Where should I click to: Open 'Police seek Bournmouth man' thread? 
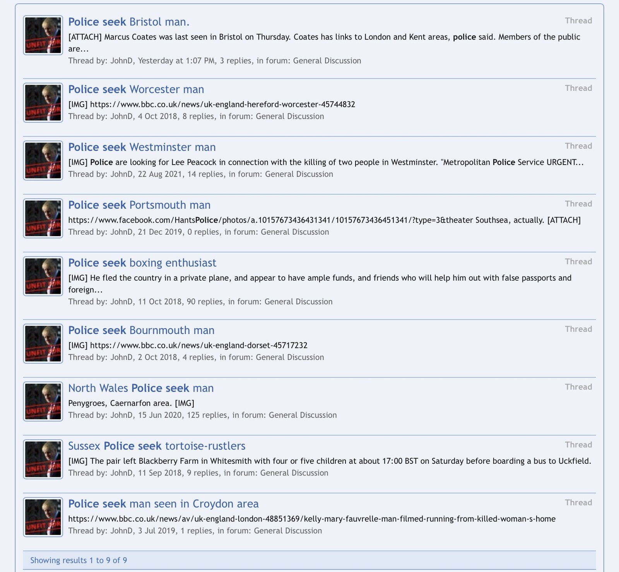[x=141, y=330]
